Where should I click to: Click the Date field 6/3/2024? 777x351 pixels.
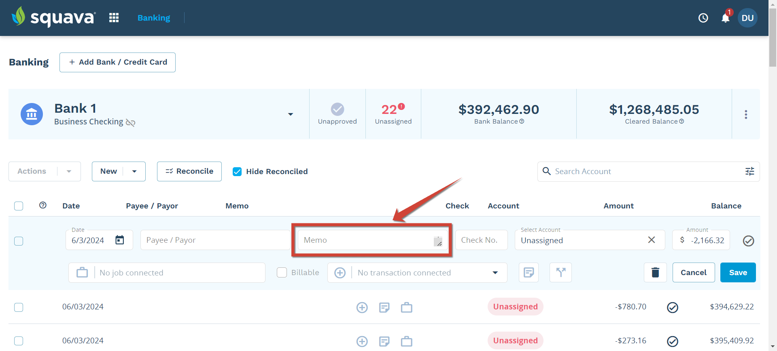point(99,240)
